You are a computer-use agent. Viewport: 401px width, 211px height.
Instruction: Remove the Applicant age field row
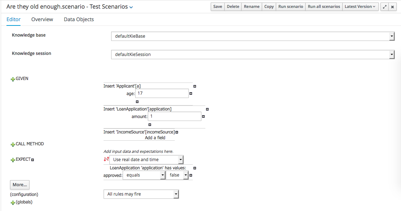click(191, 94)
